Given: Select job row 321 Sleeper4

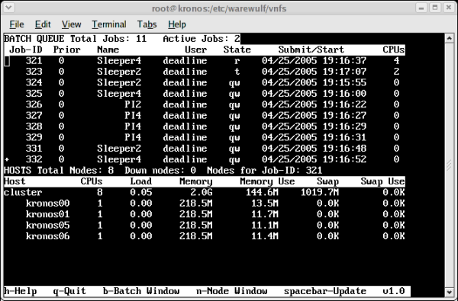Looking at the screenshot, I should click(x=205, y=61).
